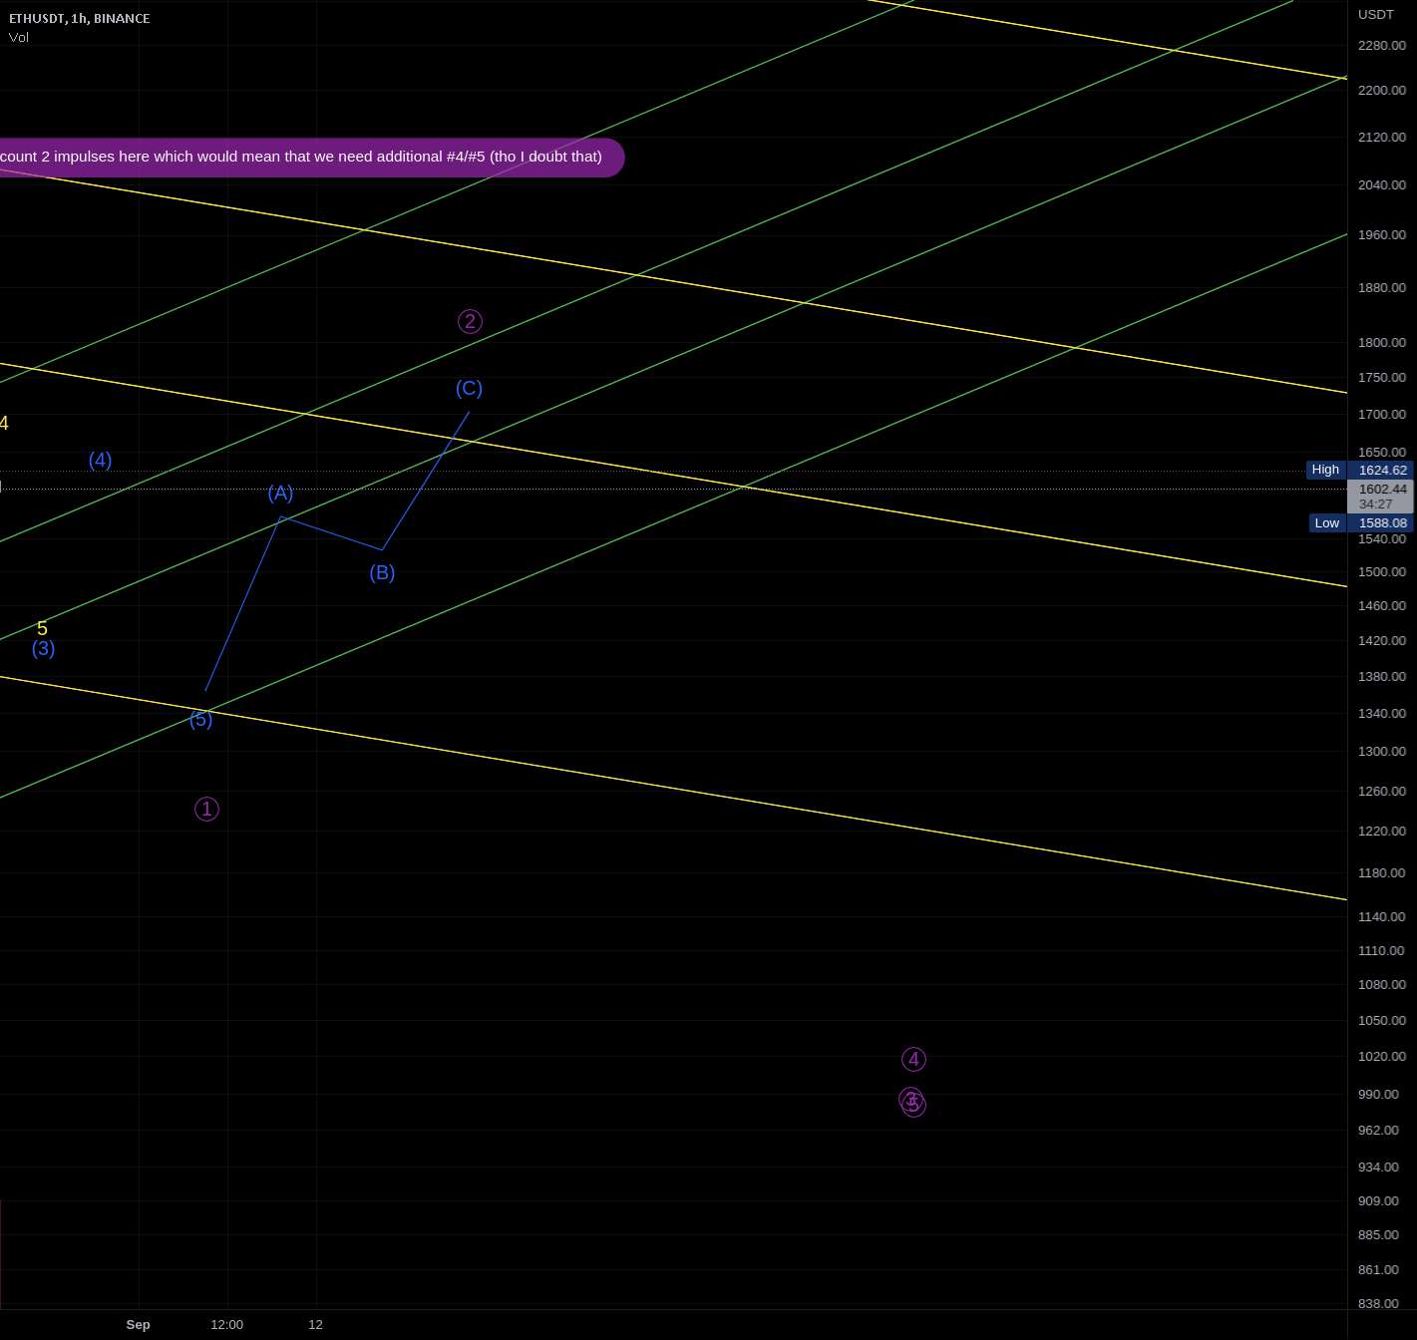Click the 2040.00 price axis label
1417x1340 pixels.
pos(1382,185)
